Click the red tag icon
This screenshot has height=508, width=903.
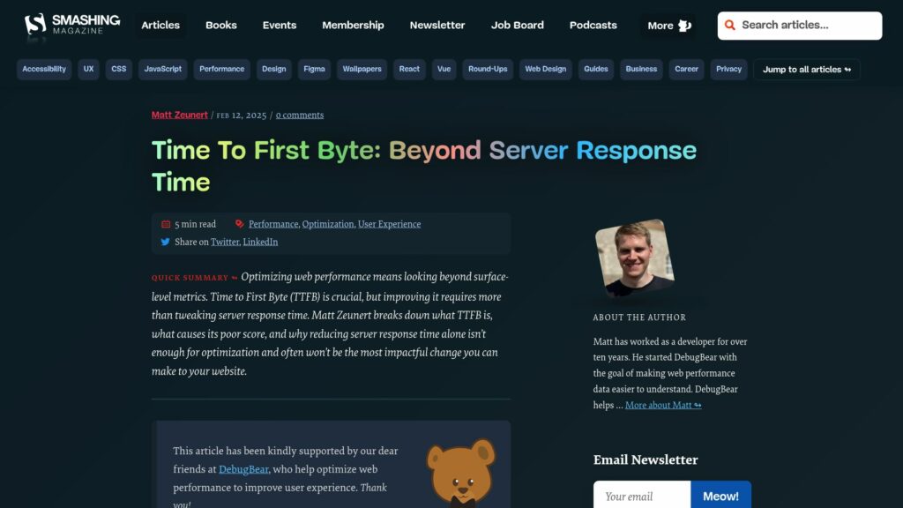(240, 224)
